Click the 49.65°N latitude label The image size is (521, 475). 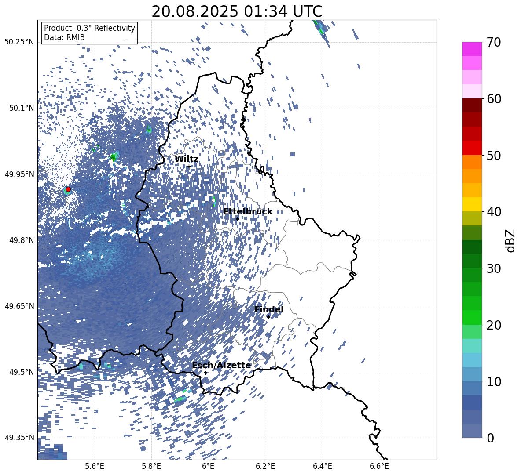click(19, 306)
